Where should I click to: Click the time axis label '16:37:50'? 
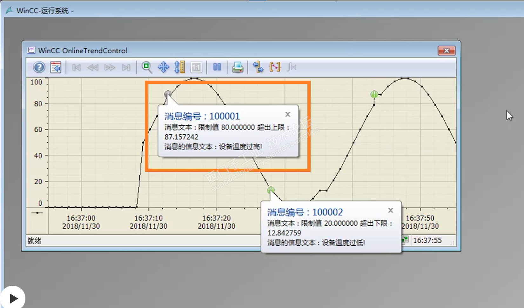pos(420,218)
